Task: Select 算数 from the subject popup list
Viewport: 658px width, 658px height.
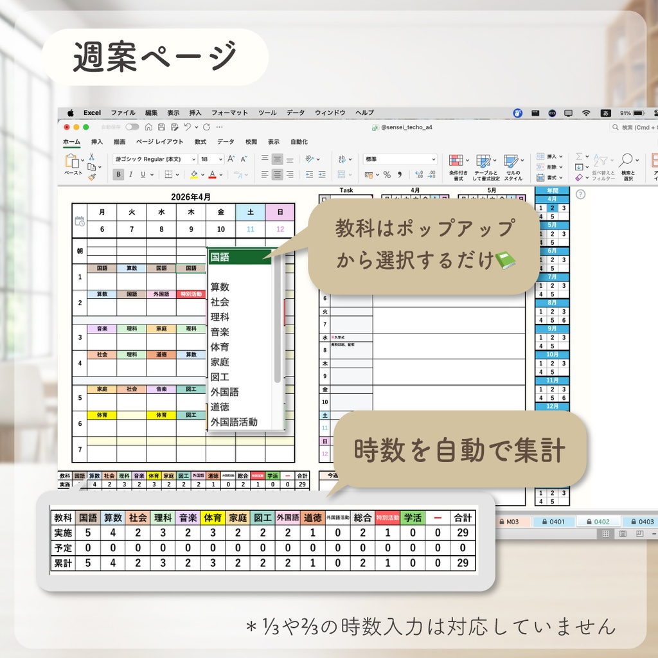Action: coord(220,287)
